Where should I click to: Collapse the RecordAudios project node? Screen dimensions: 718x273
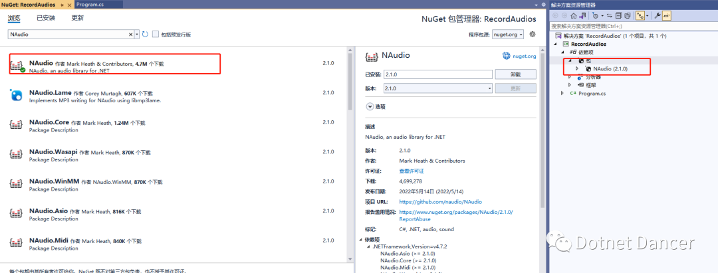pyautogui.click(x=555, y=44)
